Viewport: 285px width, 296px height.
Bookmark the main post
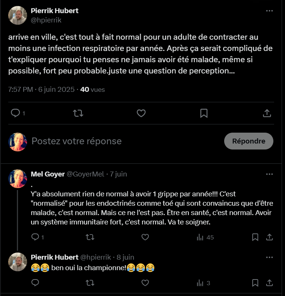coord(204,113)
